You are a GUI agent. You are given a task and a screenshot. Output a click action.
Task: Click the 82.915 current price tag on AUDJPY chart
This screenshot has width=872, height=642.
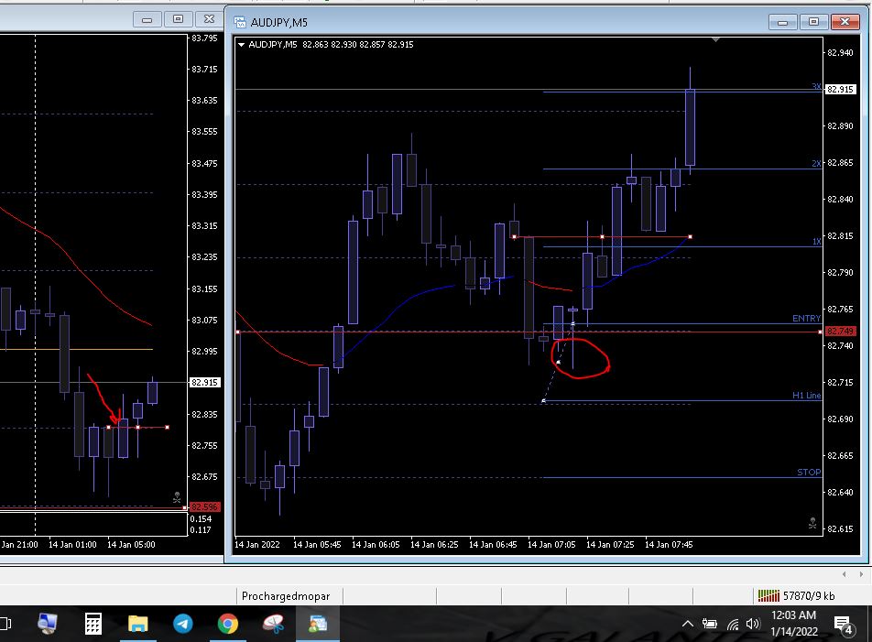(840, 89)
